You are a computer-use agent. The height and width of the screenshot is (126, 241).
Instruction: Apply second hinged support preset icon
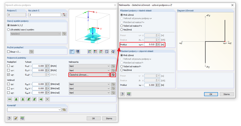(23, 99)
